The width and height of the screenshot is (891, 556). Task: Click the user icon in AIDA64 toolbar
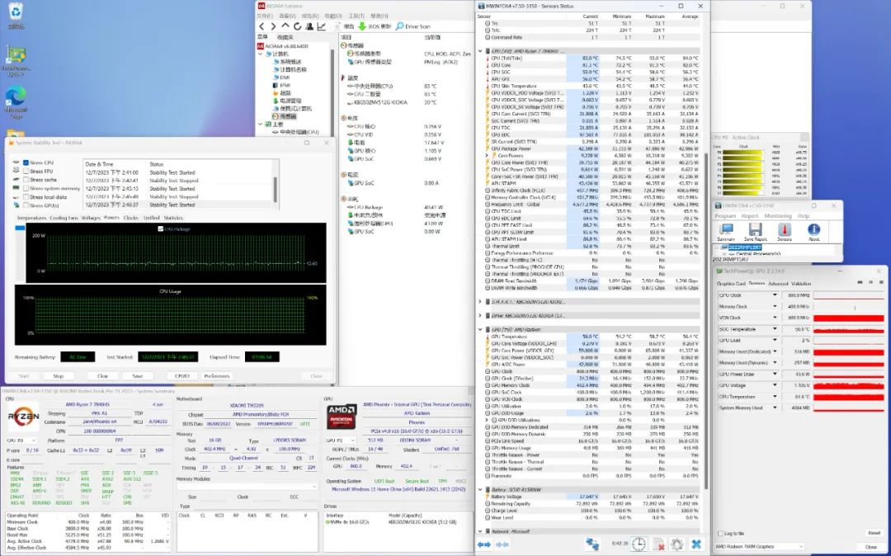point(309,26)
